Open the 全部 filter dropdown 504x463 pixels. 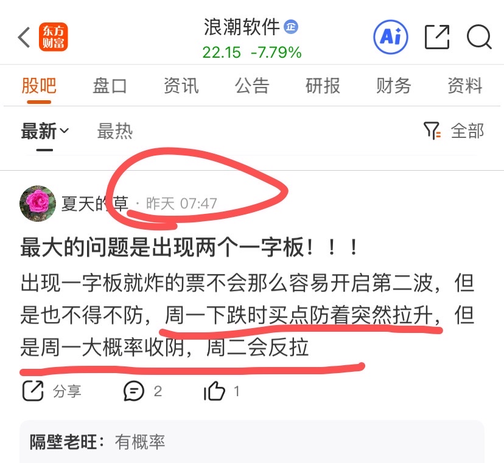point(467,131)
